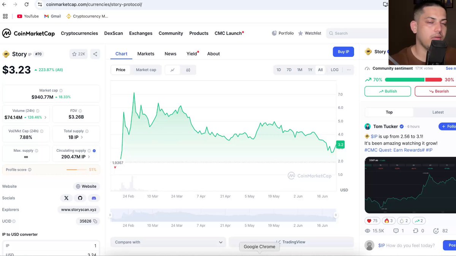Click the community sentiment percentage bar
456x256 pixels.
(x=413, y=80)
